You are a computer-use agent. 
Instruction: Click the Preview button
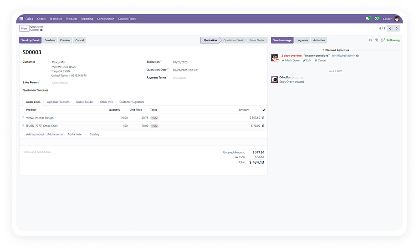pyautogui.click(x=65, y=40)
